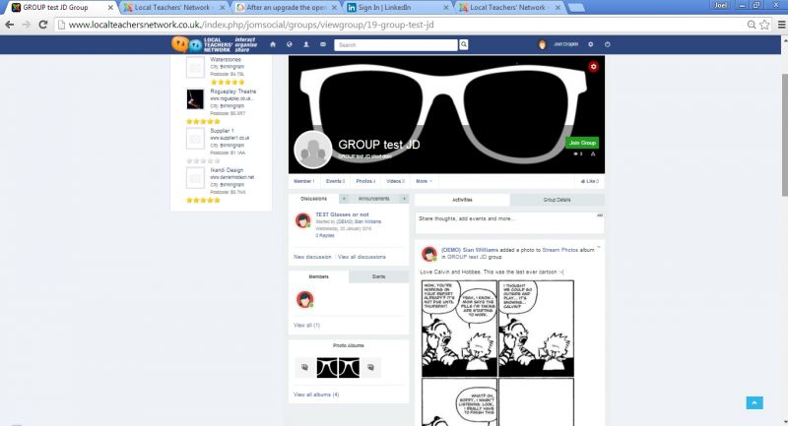
Task: Click the browser zoom magnifier icon
Action: 752,25
